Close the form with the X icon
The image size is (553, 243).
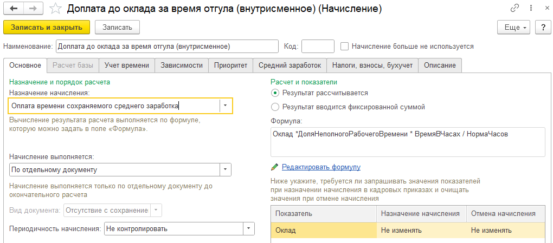click(x=543, y=9)
